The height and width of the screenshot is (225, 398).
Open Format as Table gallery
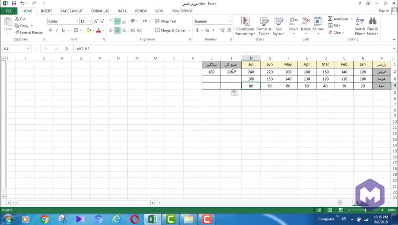pos(264,26)
